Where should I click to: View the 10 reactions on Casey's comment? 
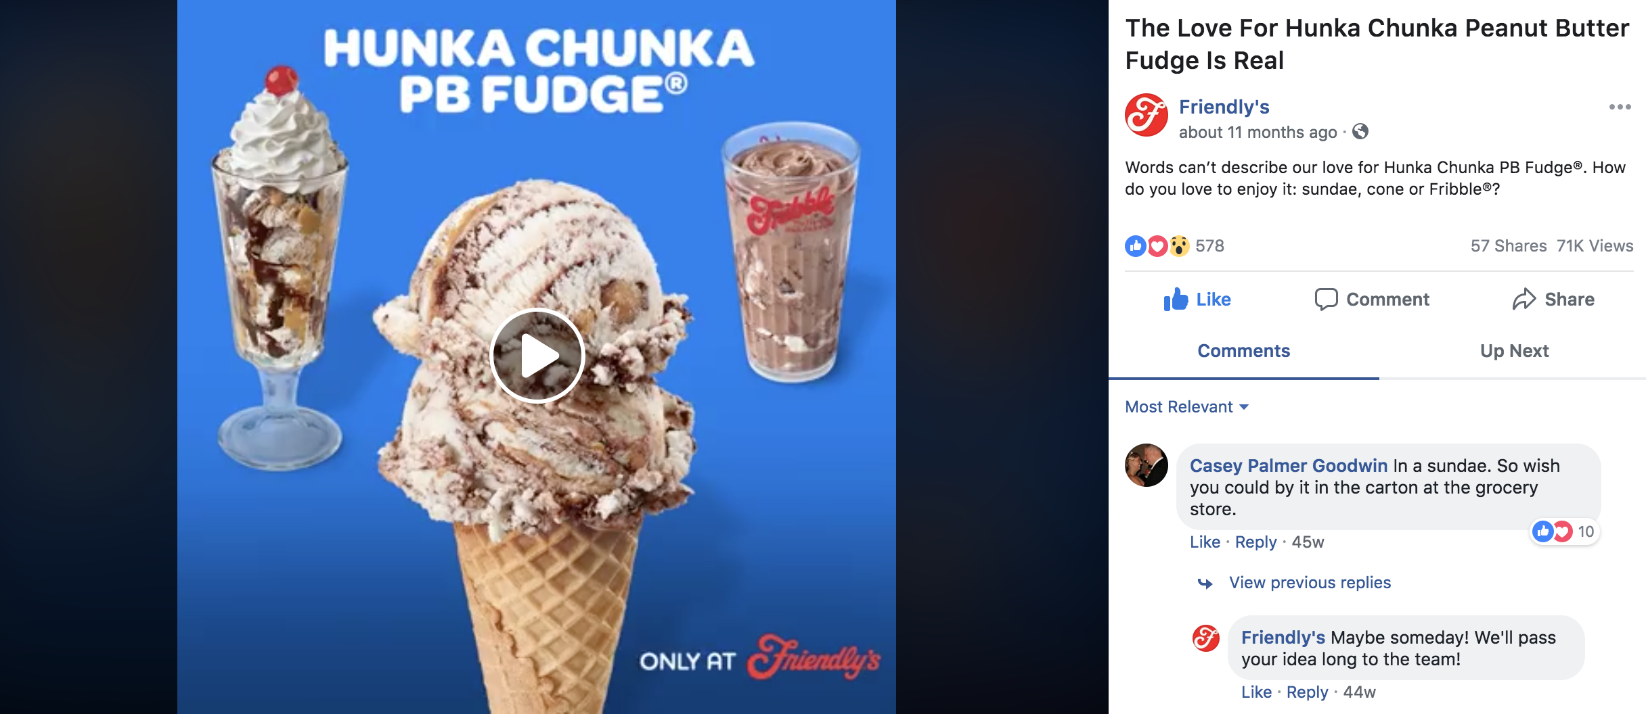click(x=1565, y=531)
